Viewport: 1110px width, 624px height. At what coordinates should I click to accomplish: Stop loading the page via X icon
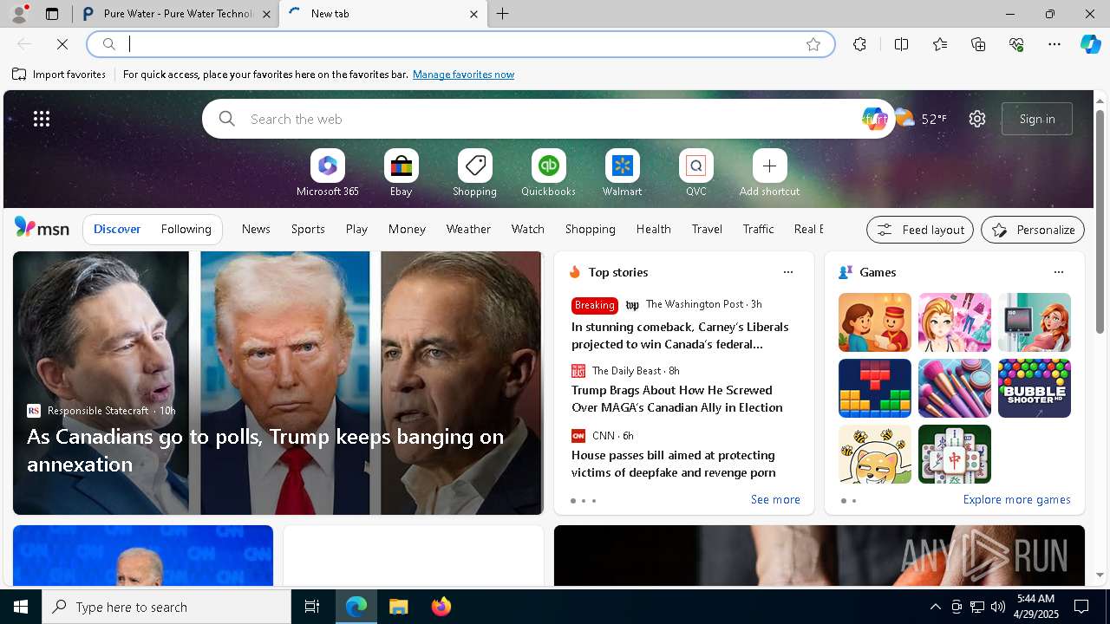[62, 44]
